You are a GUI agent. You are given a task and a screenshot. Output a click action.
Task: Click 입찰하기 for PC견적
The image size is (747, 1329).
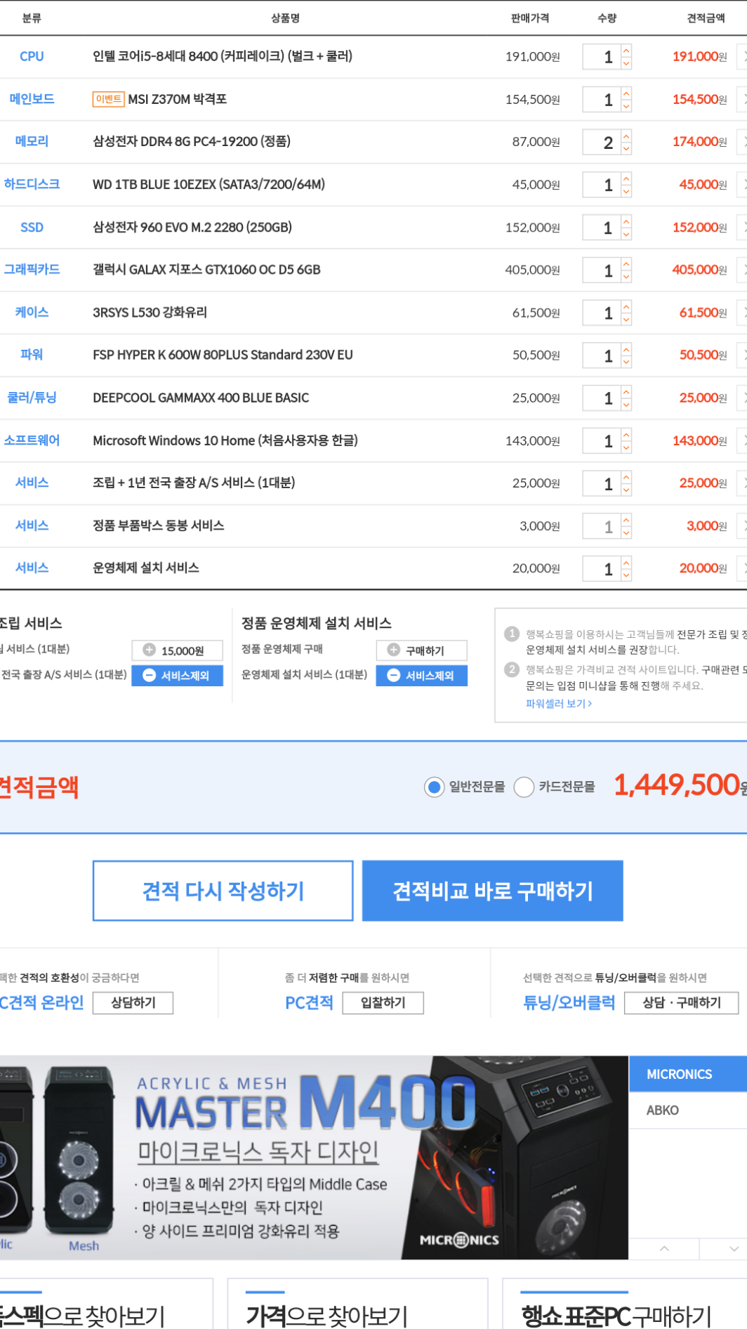[x=383, y=1003]
